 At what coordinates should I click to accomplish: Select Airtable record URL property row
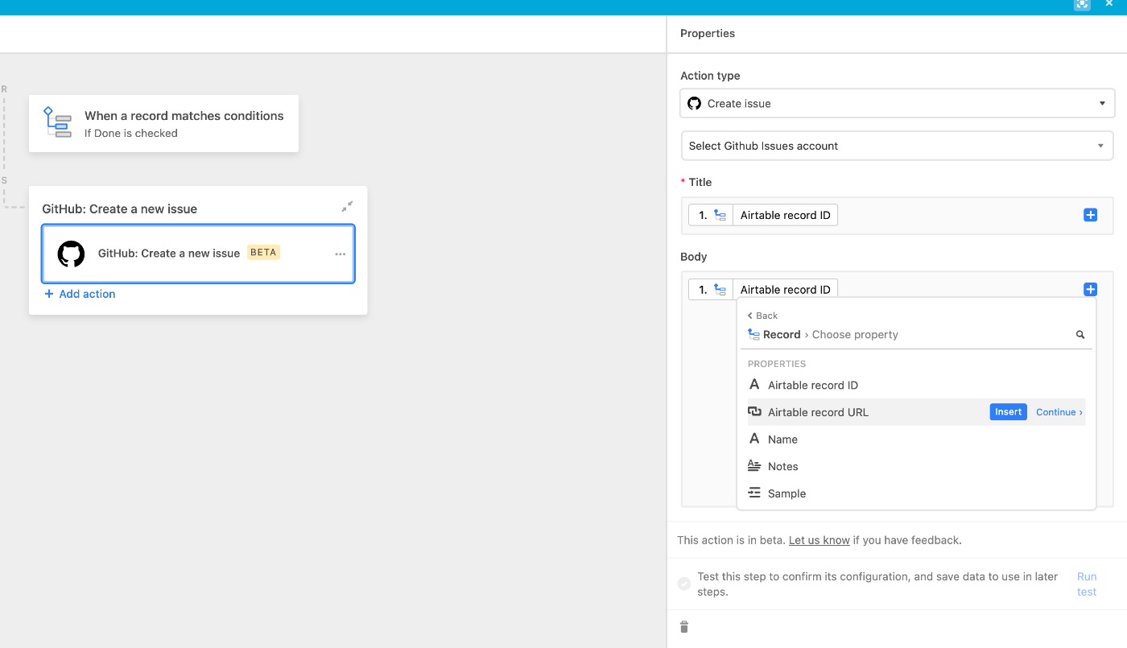[916, 412]
